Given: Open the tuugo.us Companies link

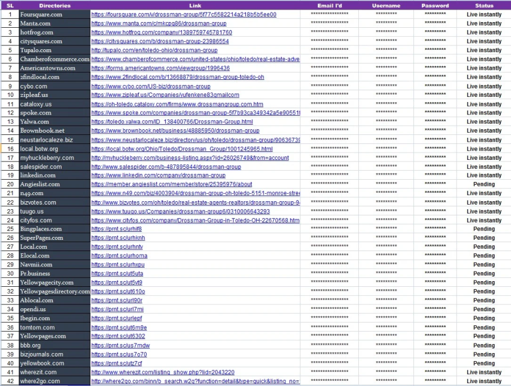Looking at the screenshot, I should tap(181, 211).
